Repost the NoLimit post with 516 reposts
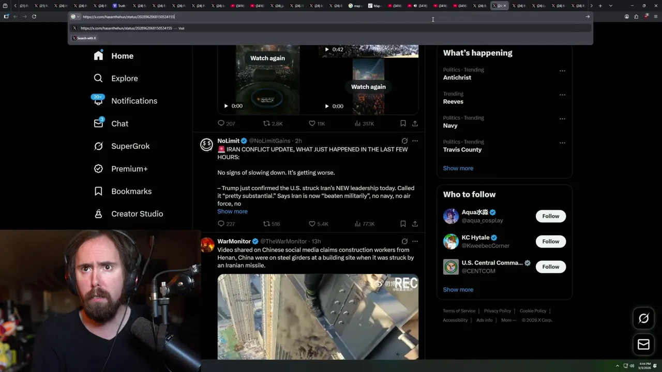Viewport: 662px width, 372px height. [x=272, y=224]
